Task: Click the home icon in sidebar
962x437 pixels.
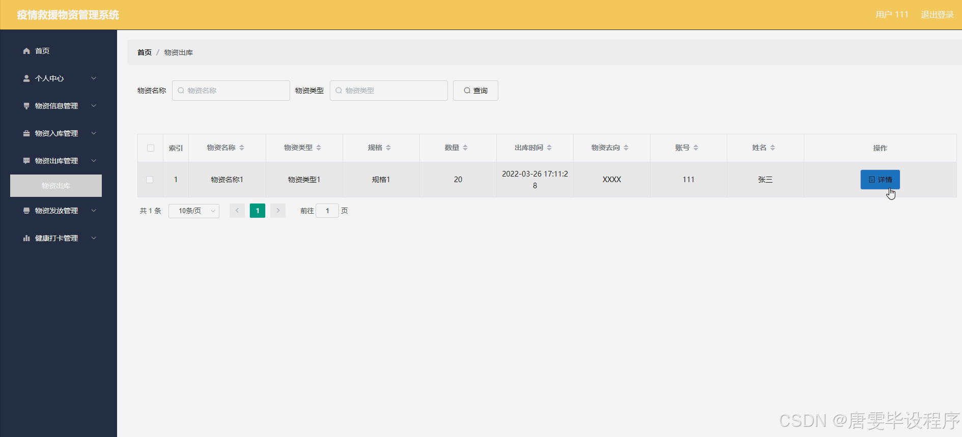Action: coord(26,51)
